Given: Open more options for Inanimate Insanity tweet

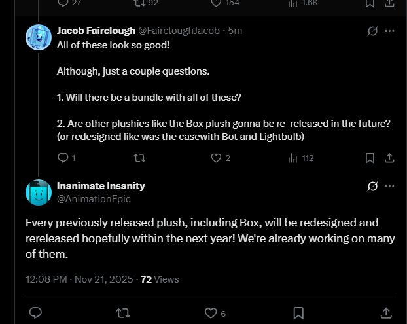Looking at the screenshot, I should coord(390,186).
